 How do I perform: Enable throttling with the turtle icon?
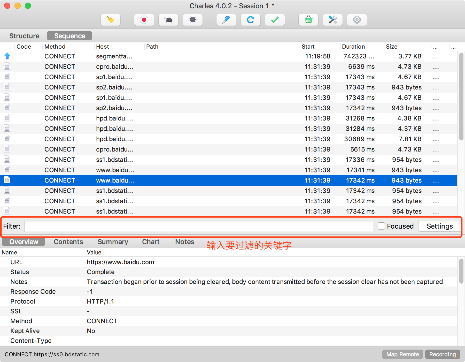(168, 20)
